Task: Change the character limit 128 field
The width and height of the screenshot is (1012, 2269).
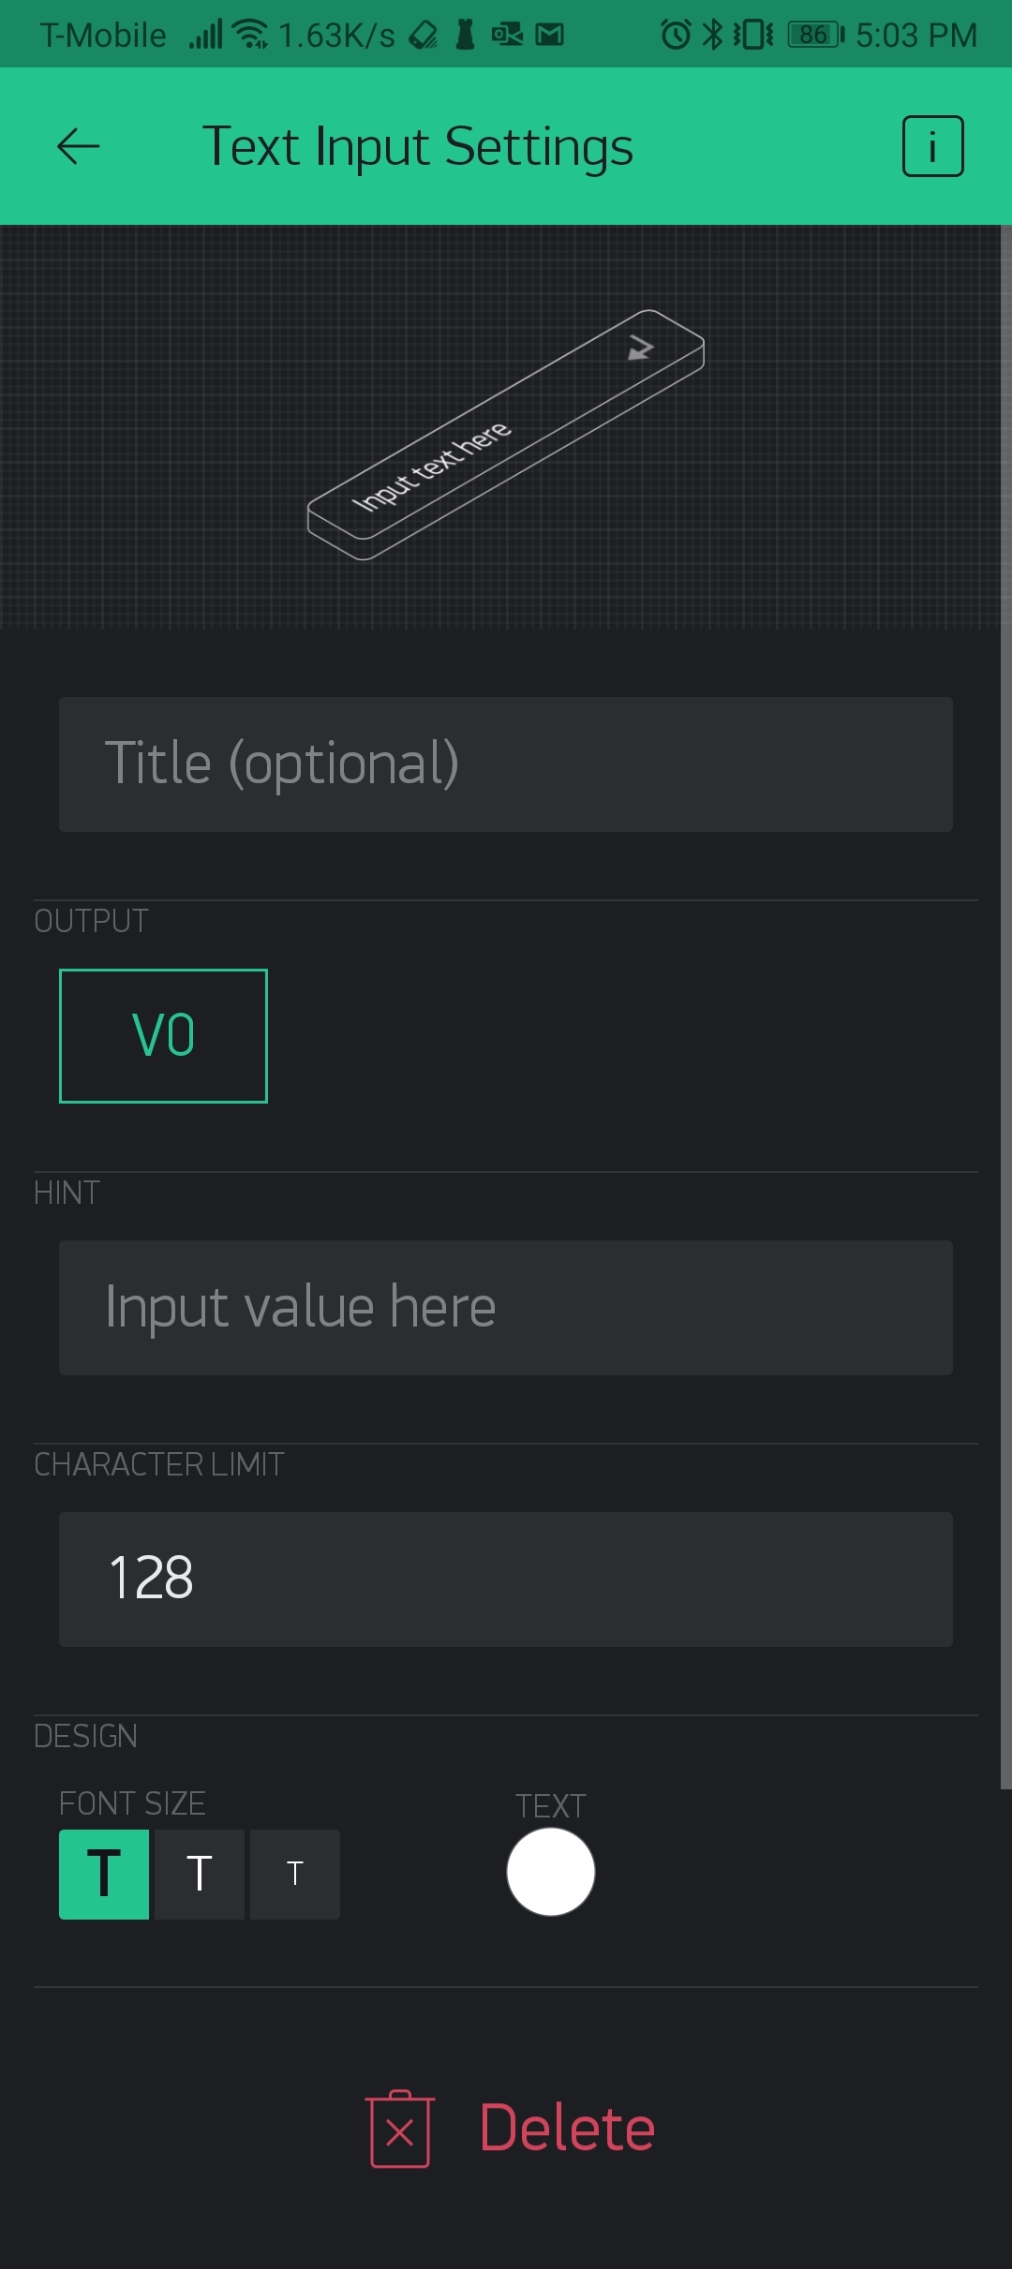Action: click(506, 1579)
